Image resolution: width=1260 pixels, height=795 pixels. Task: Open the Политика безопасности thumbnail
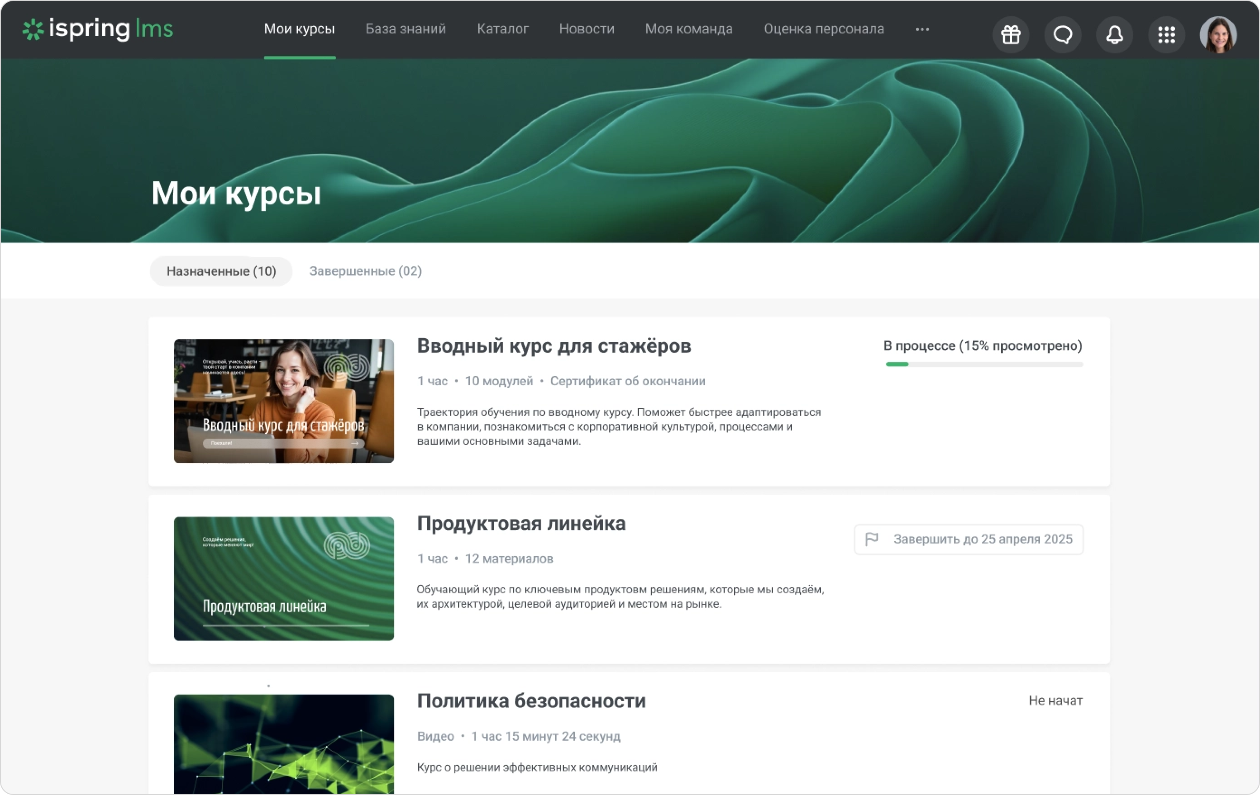pos(284,744)
